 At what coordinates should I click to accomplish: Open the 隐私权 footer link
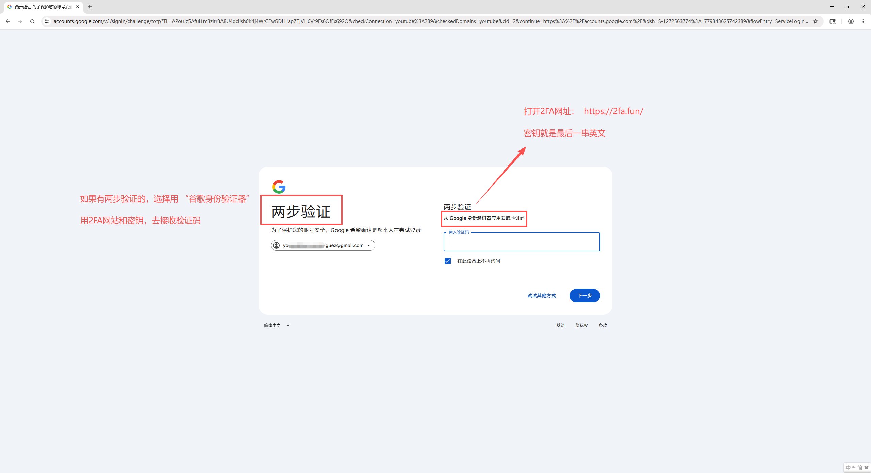tap(581, 326)
